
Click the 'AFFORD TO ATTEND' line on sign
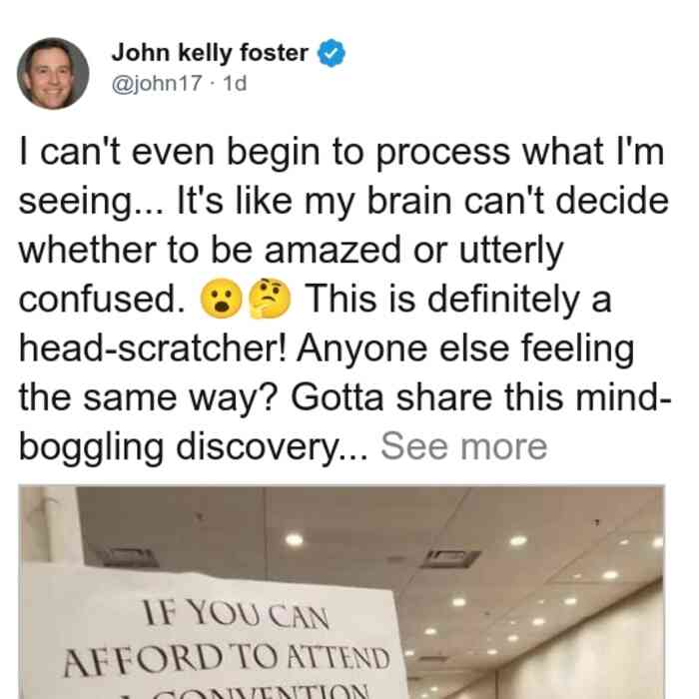pyautogui.click(x=227, y=659)
